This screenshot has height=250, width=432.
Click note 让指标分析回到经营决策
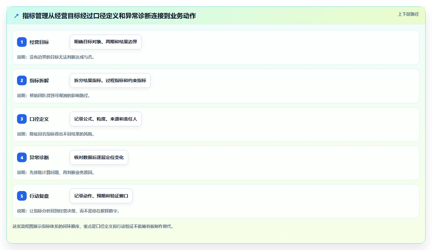pos(68,211)
